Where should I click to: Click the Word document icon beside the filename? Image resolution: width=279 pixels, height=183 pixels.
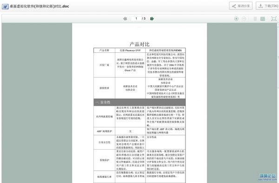pyautogui.click(x=5, y=6)
